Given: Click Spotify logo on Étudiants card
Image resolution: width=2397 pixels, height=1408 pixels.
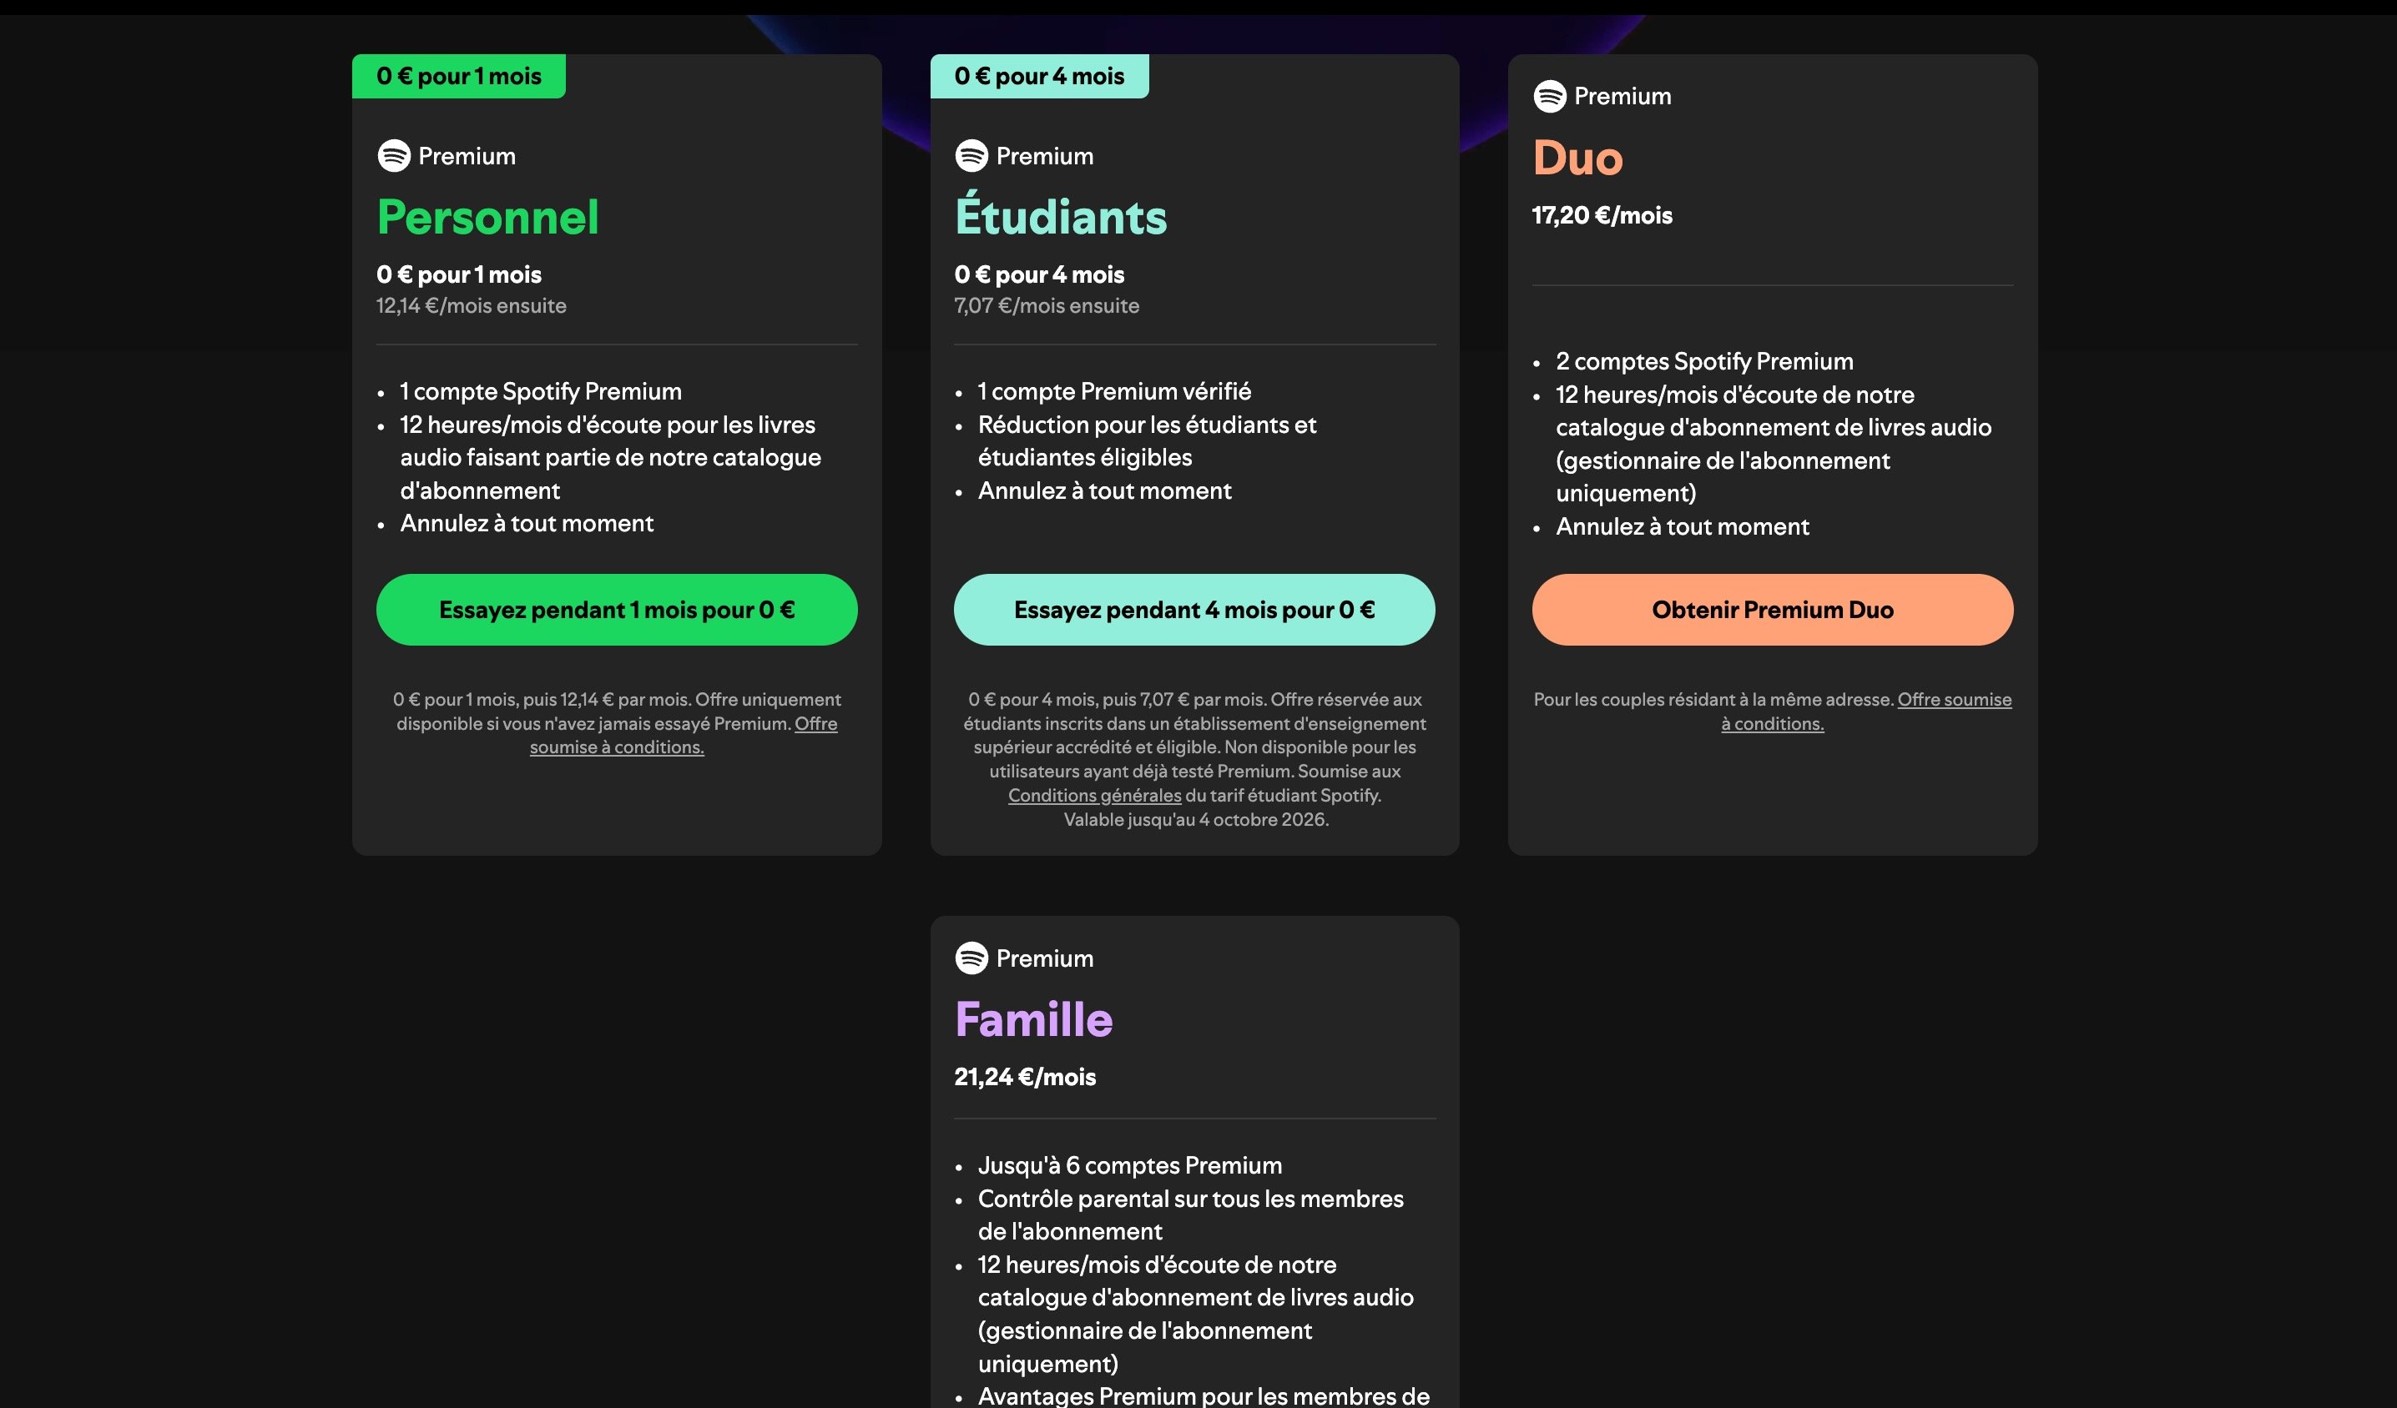Looking at the screenshot, I should 971,156.
